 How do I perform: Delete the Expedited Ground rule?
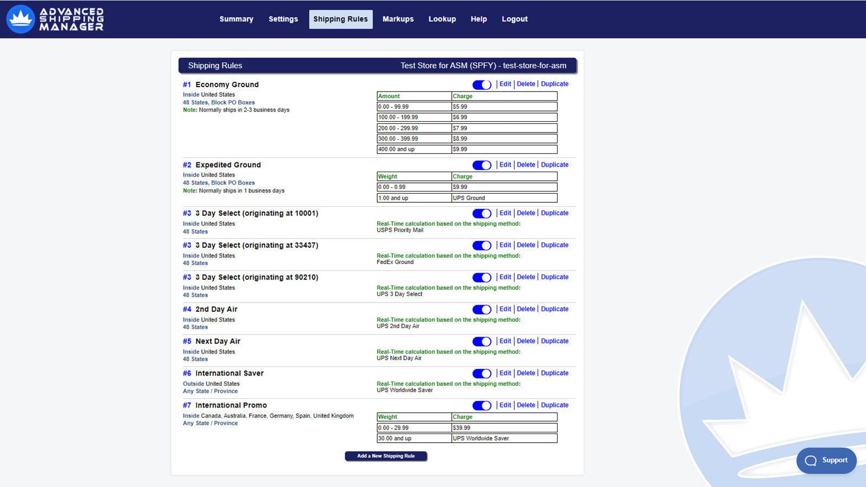[526, 164]
